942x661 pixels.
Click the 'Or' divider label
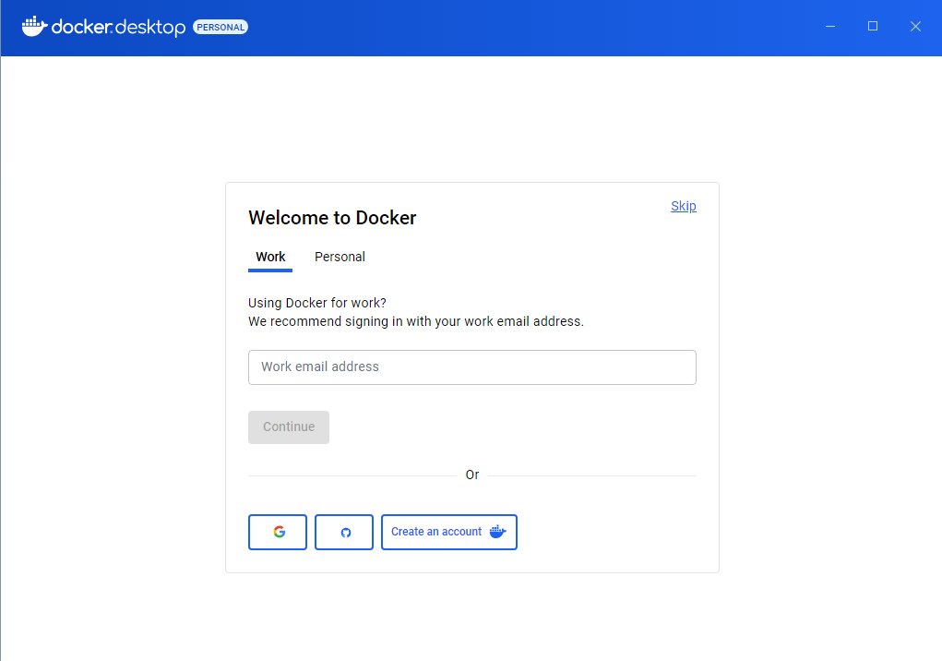[x=472, y=475]
